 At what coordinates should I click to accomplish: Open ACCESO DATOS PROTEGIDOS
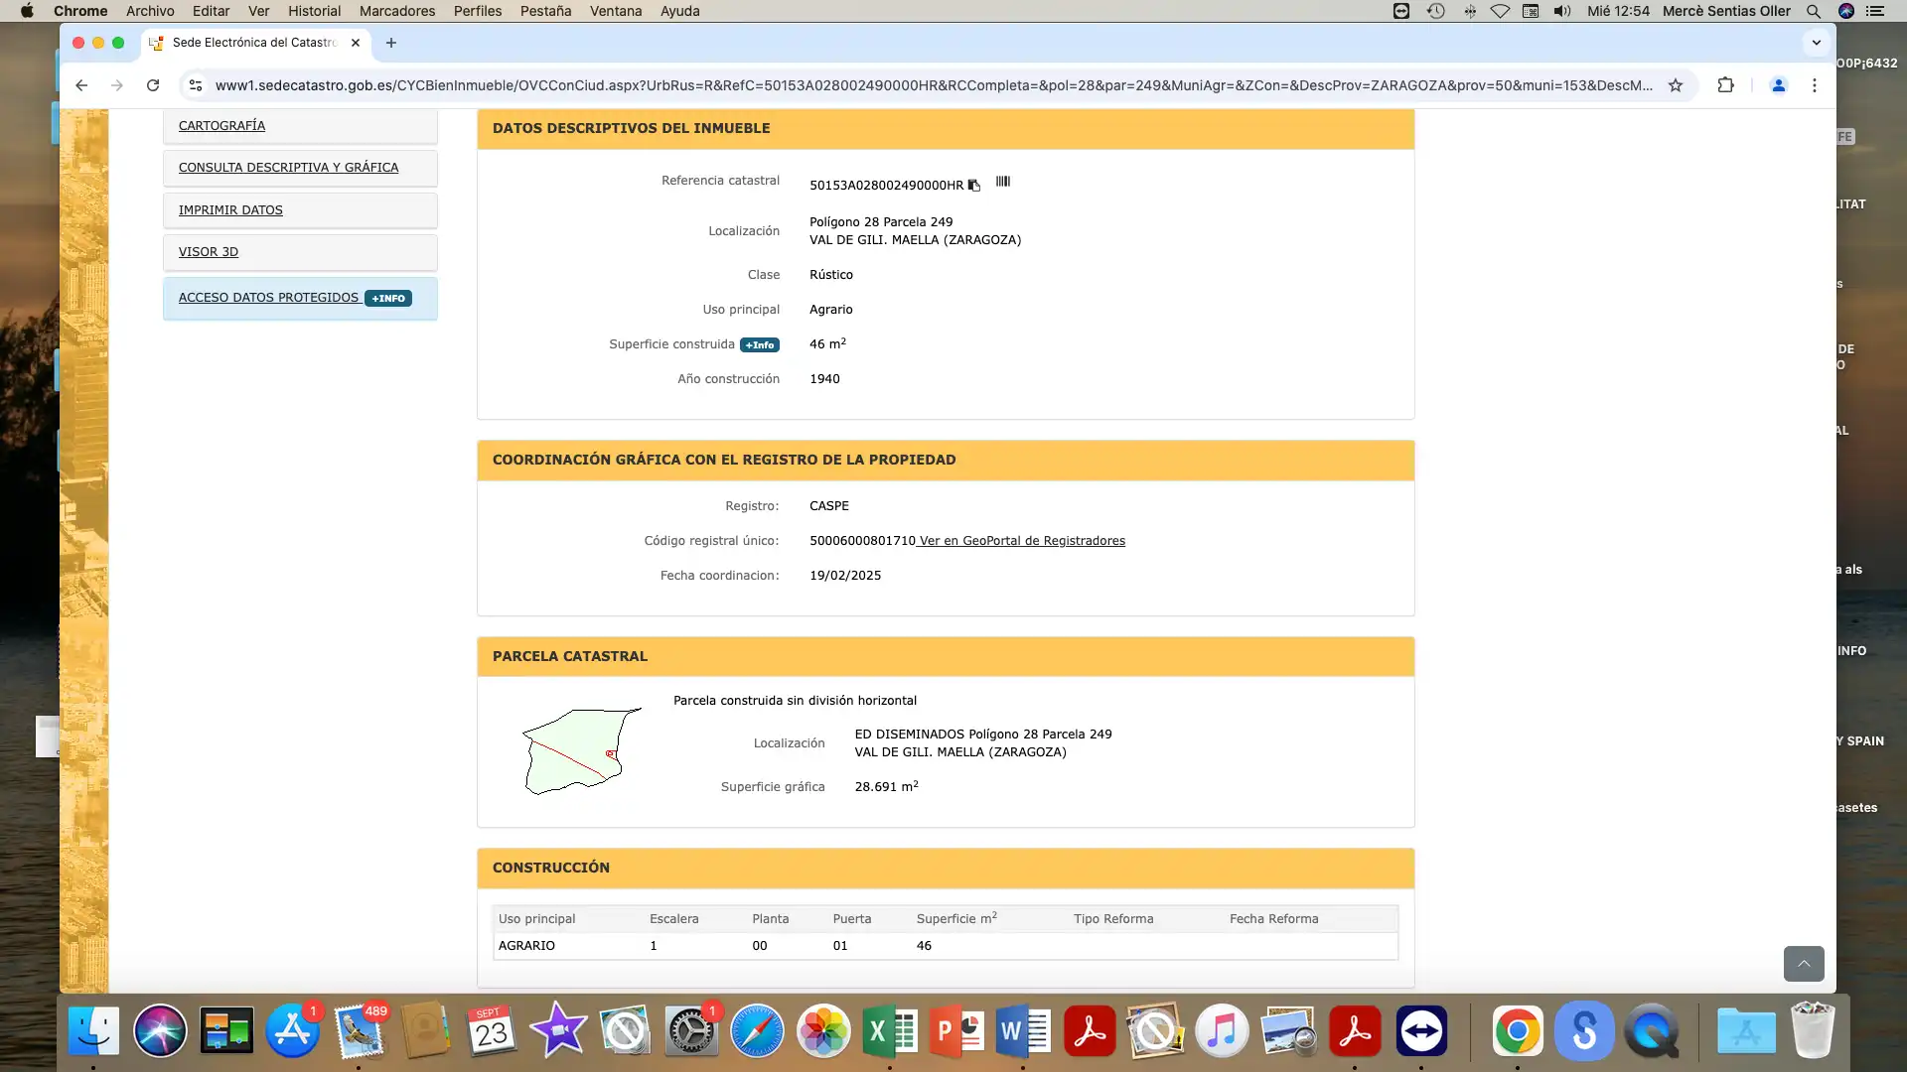tap(268, 298)
